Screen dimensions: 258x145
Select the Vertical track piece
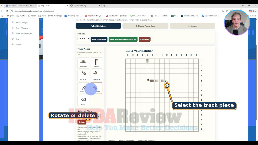(96, 63)
